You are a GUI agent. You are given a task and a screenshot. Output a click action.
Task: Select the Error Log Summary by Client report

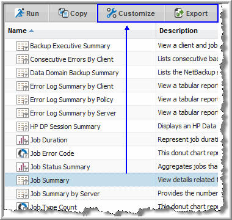click(71, 86)
